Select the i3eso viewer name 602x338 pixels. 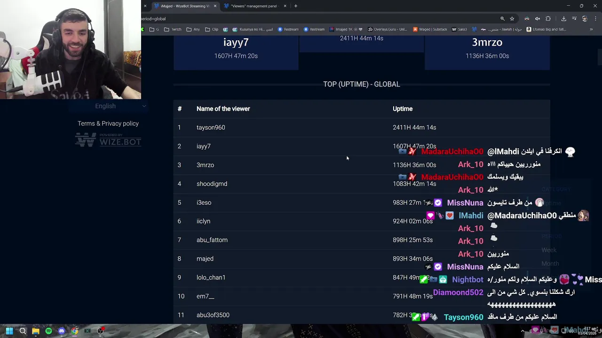pyautogui.click(x=204, y=203)
